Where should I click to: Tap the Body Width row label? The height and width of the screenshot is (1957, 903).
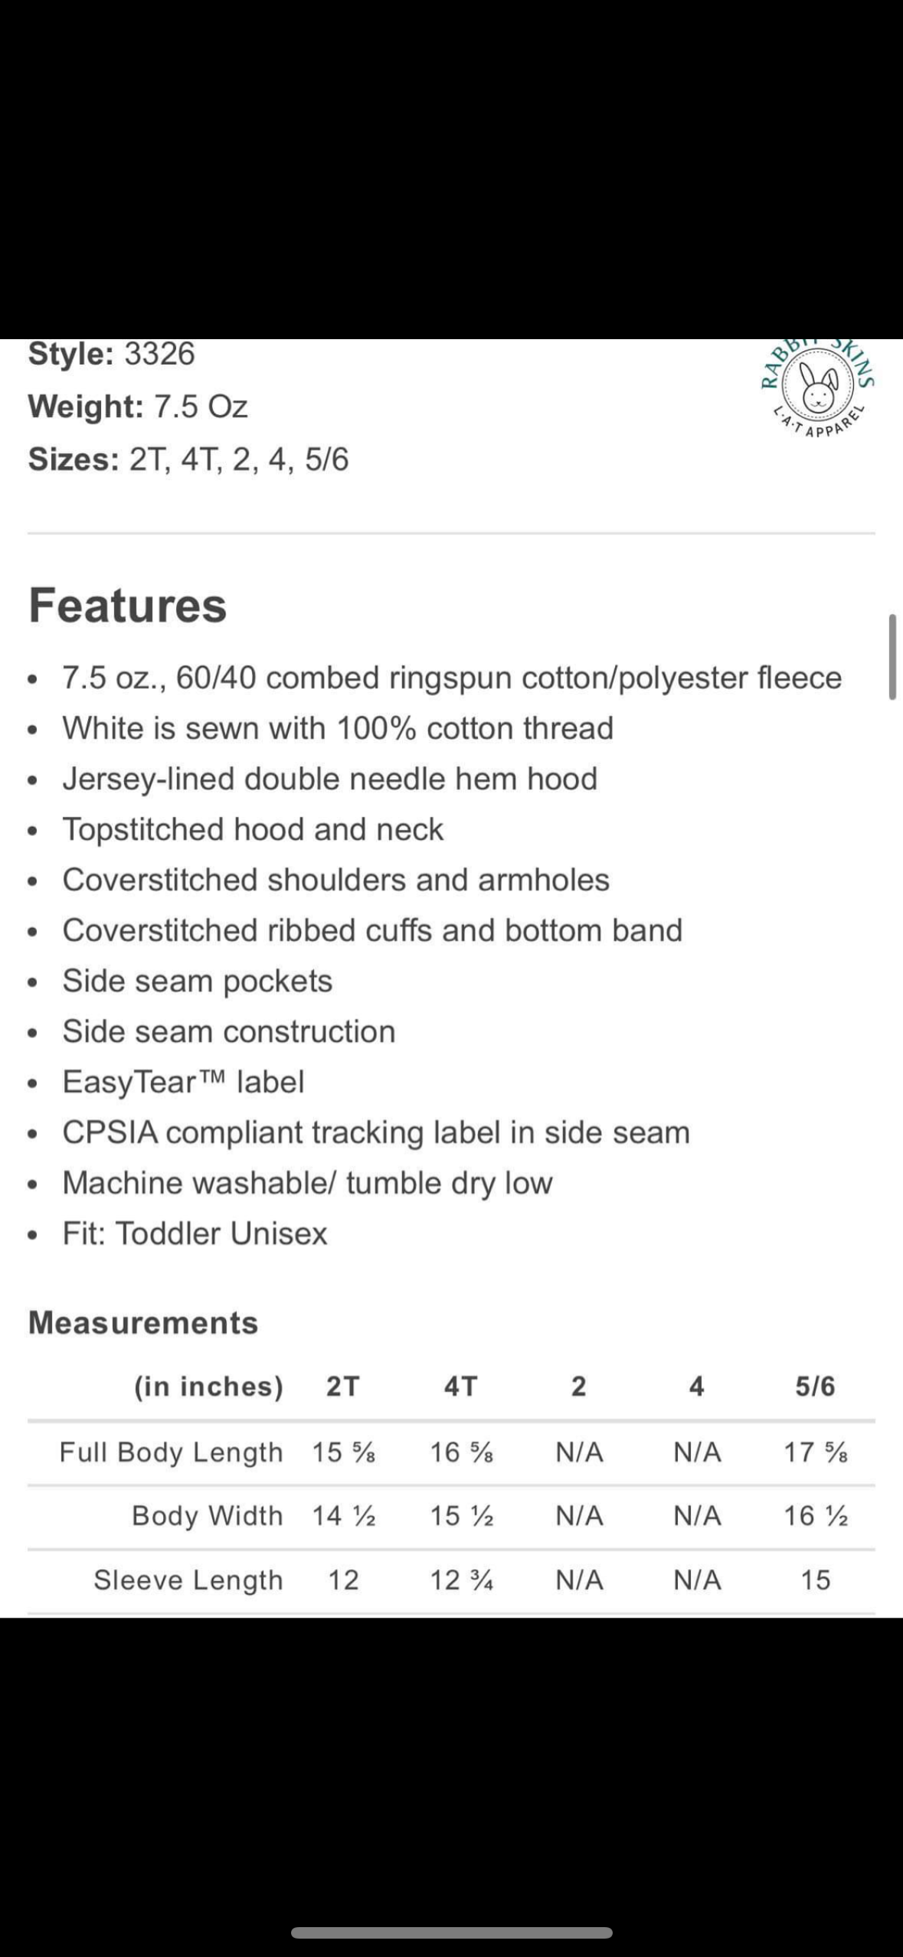tap(207, 1515)
